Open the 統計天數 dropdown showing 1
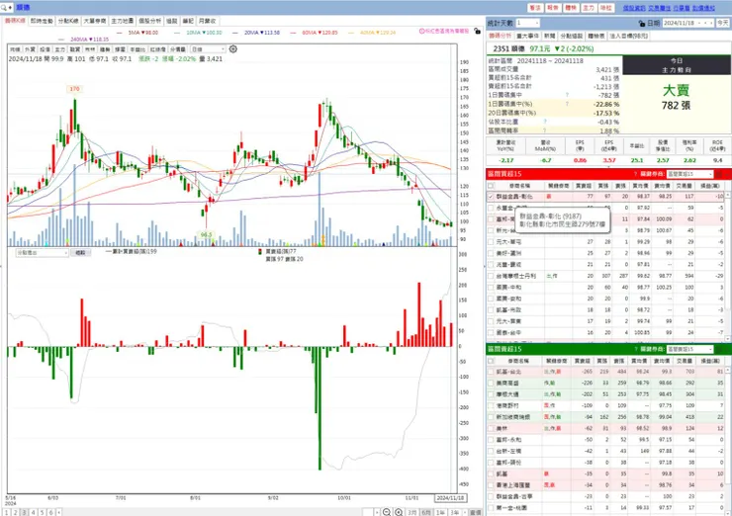The height and width of the screenshot is (516, 732). [527, 23]
